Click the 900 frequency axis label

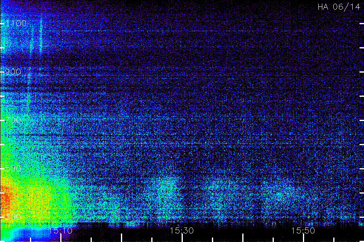tap(13, 72)
